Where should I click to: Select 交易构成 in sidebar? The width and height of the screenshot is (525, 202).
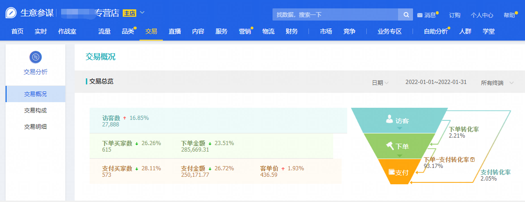pyautogui.click(x=35, y=111)
